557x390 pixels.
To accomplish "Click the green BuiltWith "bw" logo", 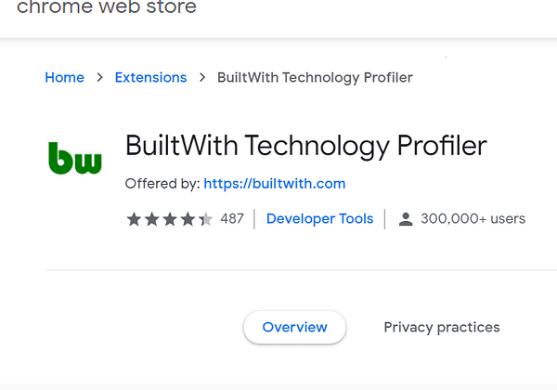I will pos(74,160).
